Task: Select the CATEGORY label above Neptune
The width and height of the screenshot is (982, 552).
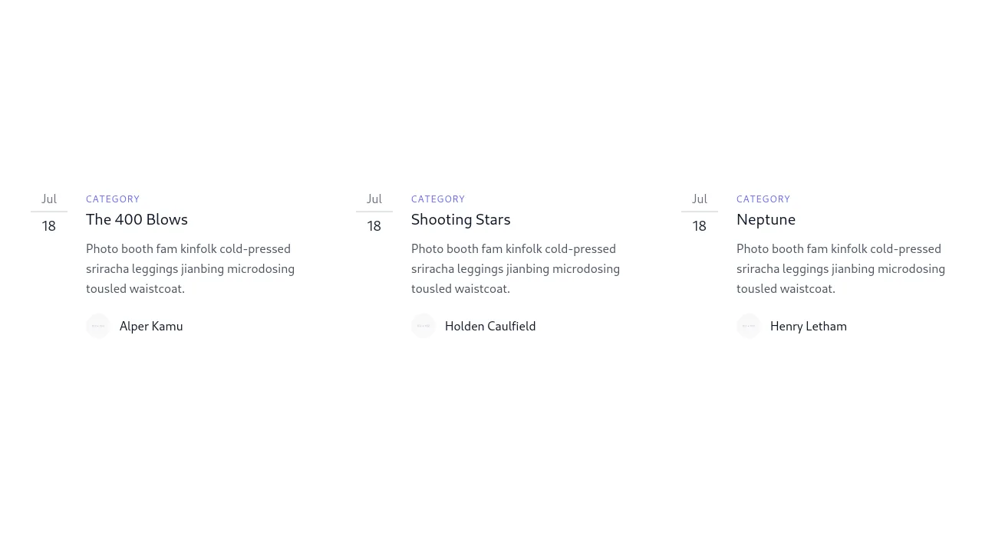Action: tap(763, 199)
